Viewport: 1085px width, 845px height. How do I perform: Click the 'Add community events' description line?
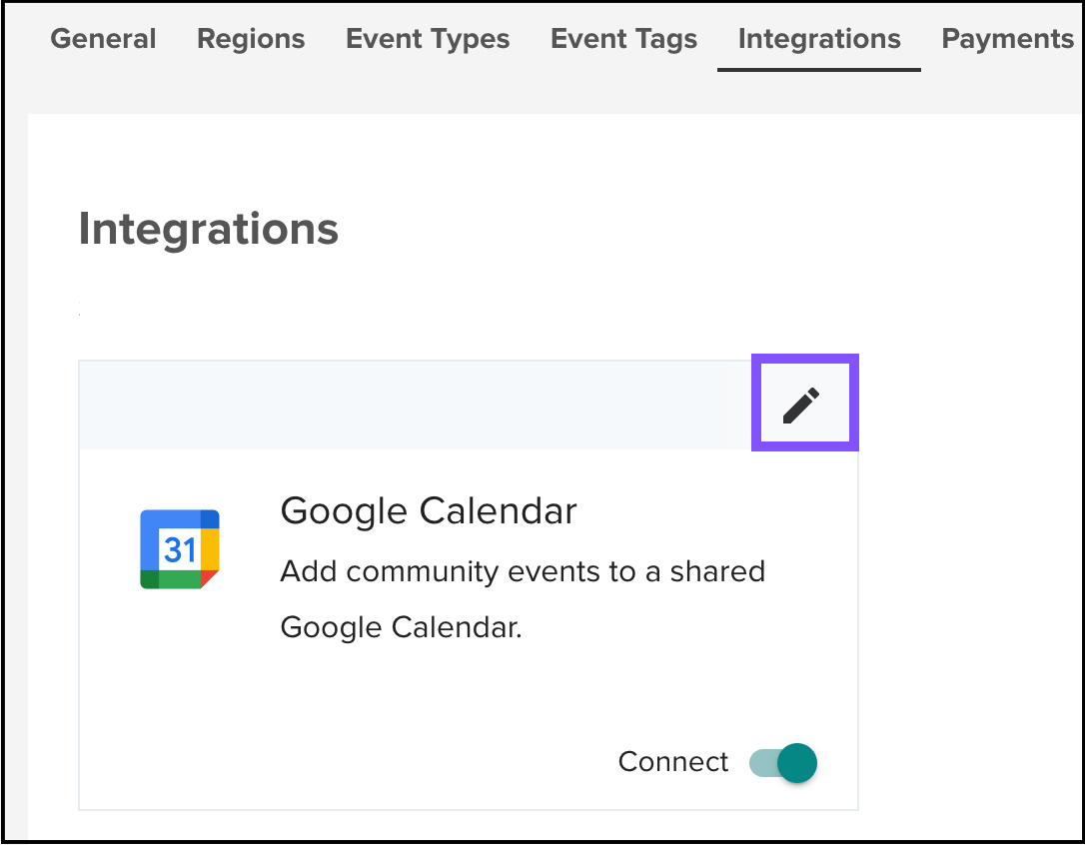(x=523, y=572)
